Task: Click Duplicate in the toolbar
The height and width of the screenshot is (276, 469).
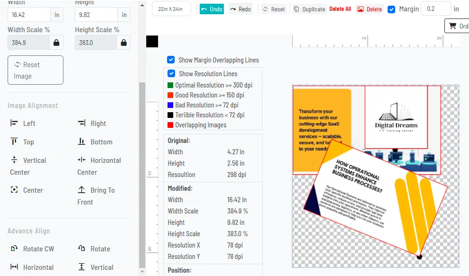Action: (310, 9)
